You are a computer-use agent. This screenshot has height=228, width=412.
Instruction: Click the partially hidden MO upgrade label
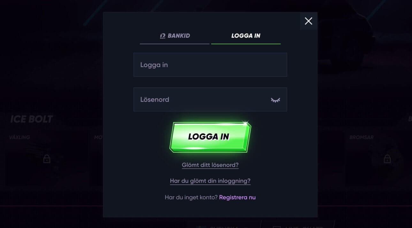[x=98, y=137]
